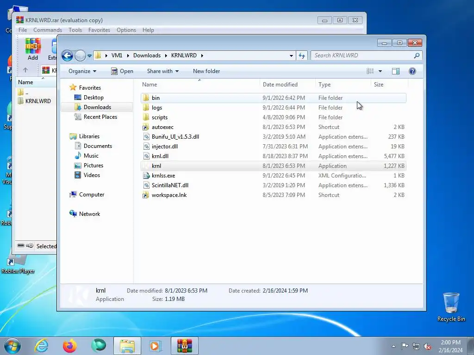Click the krnlss.exe file icon
474x355 pixels.
pyautogui.click(x=146, y=175)
